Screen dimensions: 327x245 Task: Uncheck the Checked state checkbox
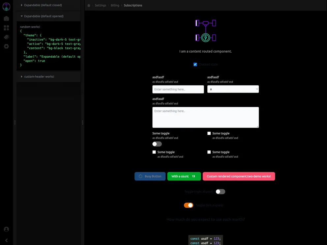(x=195, y=65)
